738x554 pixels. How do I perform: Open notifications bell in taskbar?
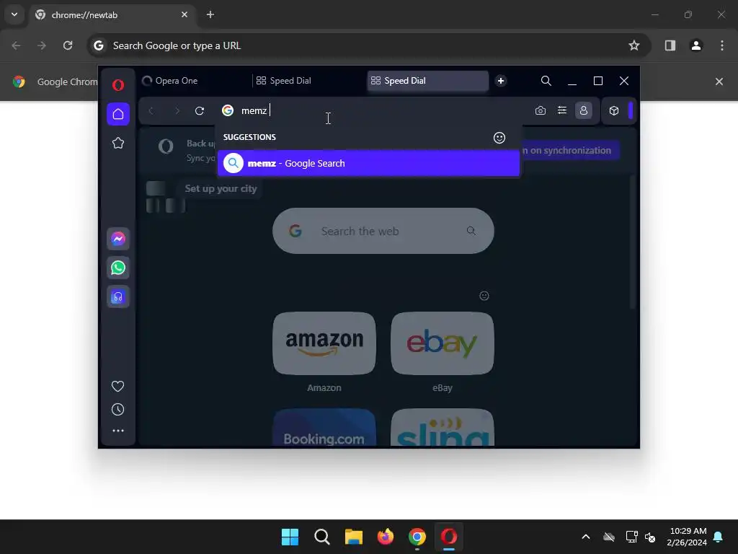click(718, 537)
